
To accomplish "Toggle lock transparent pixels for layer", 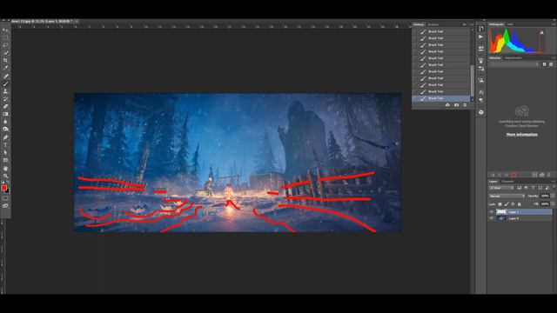I will (x=500, y=204).
